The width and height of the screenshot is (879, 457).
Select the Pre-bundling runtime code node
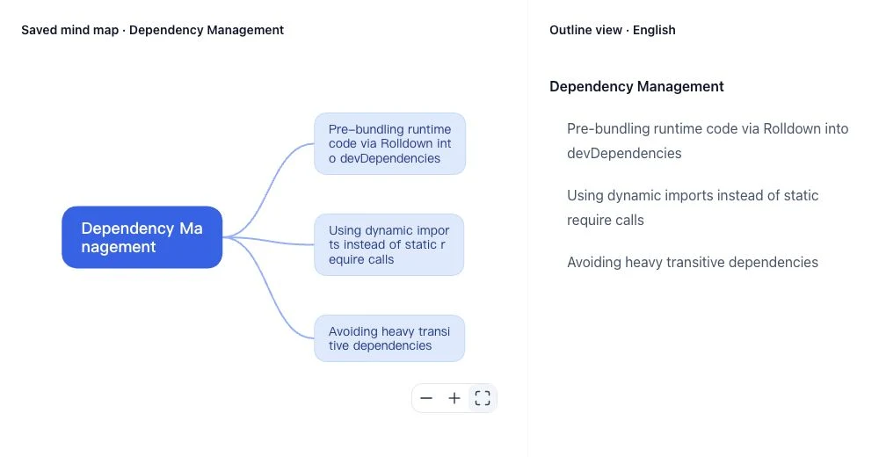pos(389,143)
